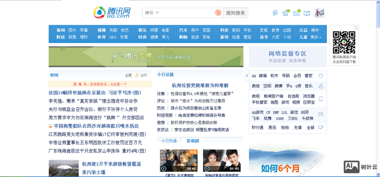Click the QR code image for news client
The image size is (380, 177).
tap(344, 42)
